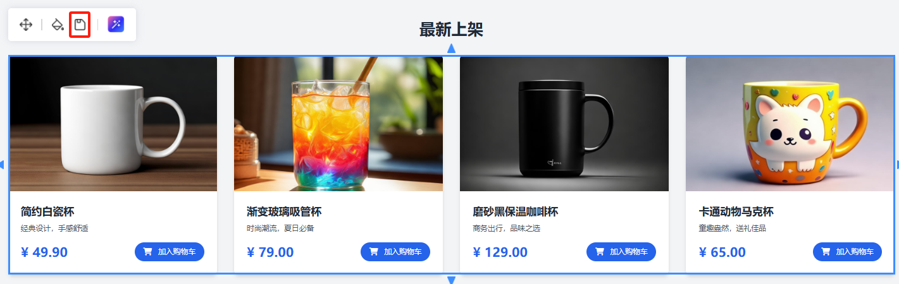This screenshot has height=284, width=899.
Task: Add 磨砂黑保温咖啡杯 to the shopping cart
Action: [x=621, y=252]
